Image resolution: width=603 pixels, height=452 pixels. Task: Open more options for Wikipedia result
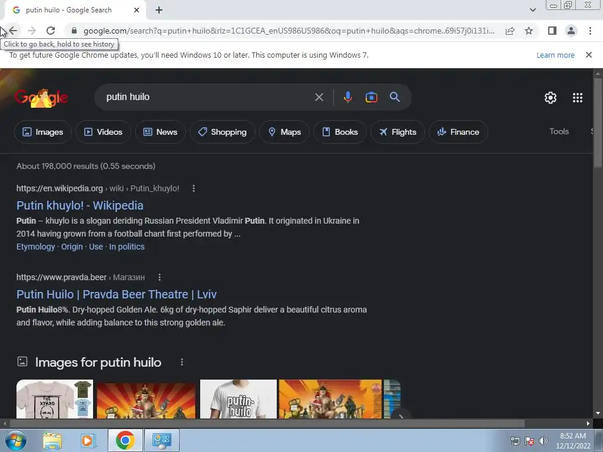193,188
